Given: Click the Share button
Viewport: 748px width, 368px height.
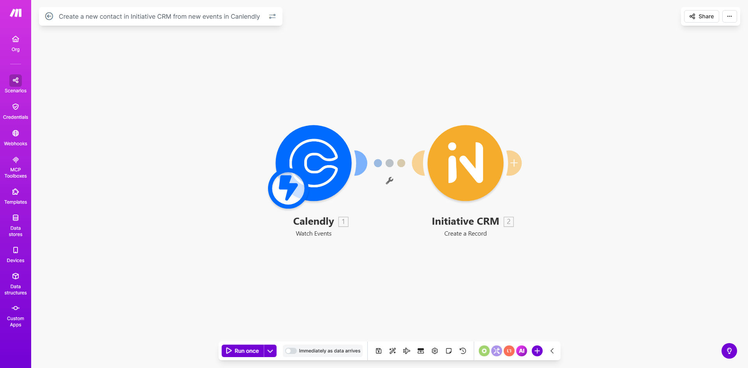Looking at the screenshot, I should coord(702,16).
